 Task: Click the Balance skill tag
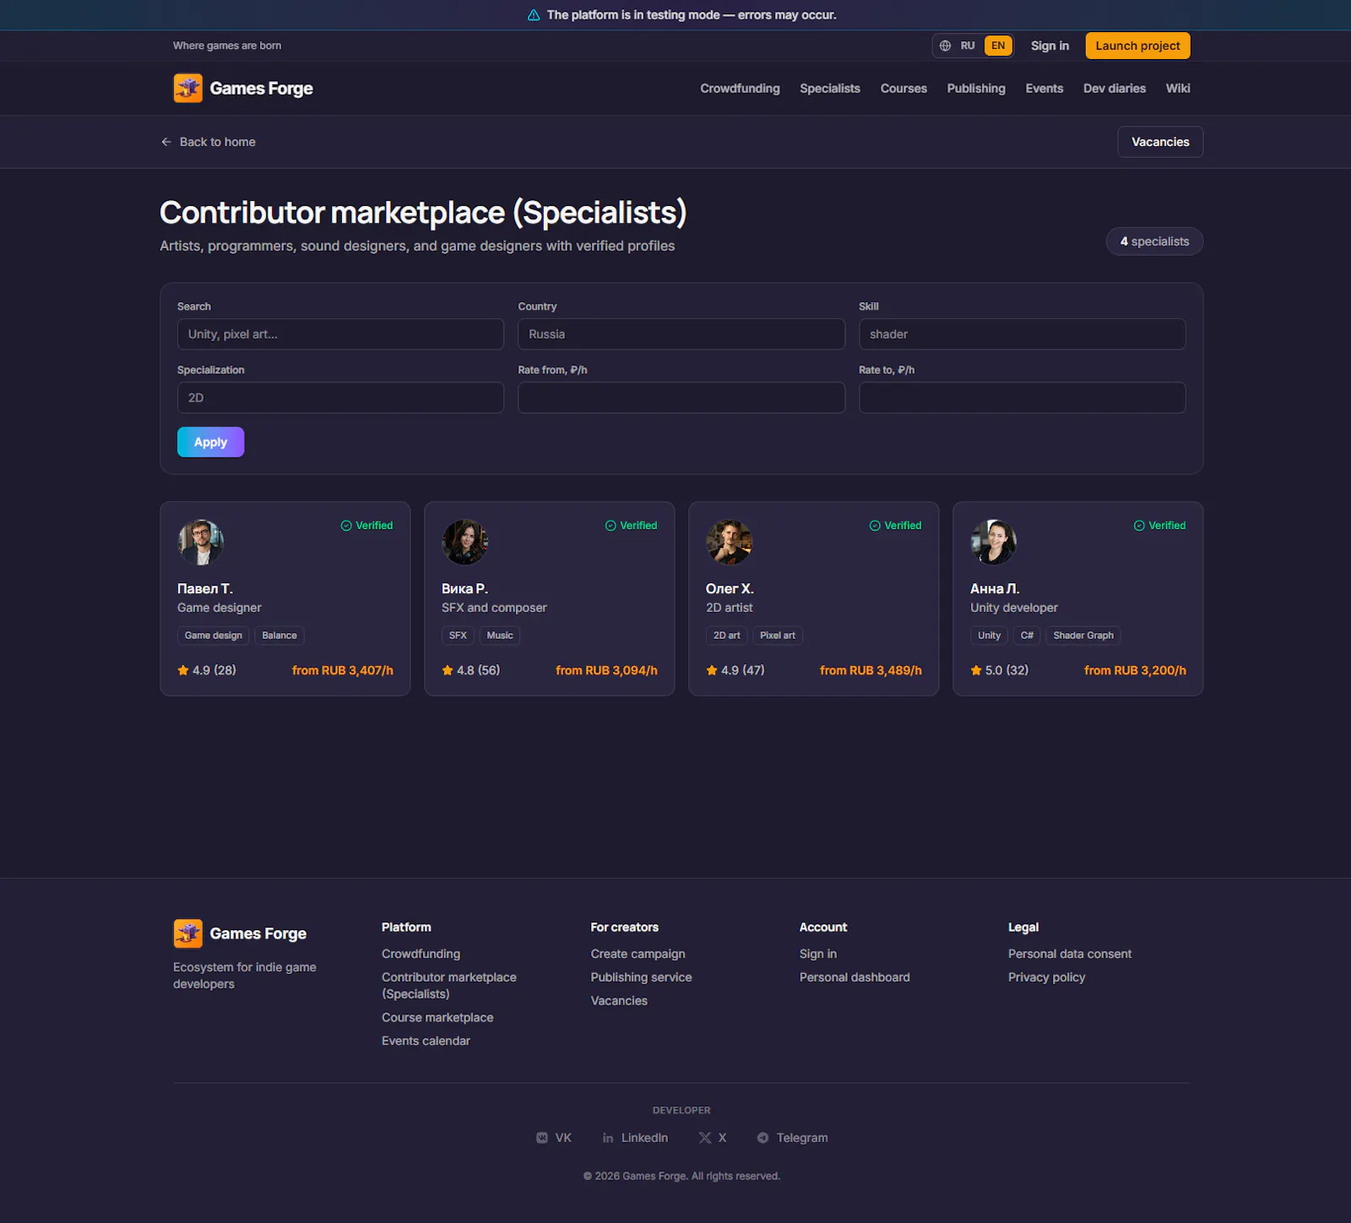pos(279,636)
